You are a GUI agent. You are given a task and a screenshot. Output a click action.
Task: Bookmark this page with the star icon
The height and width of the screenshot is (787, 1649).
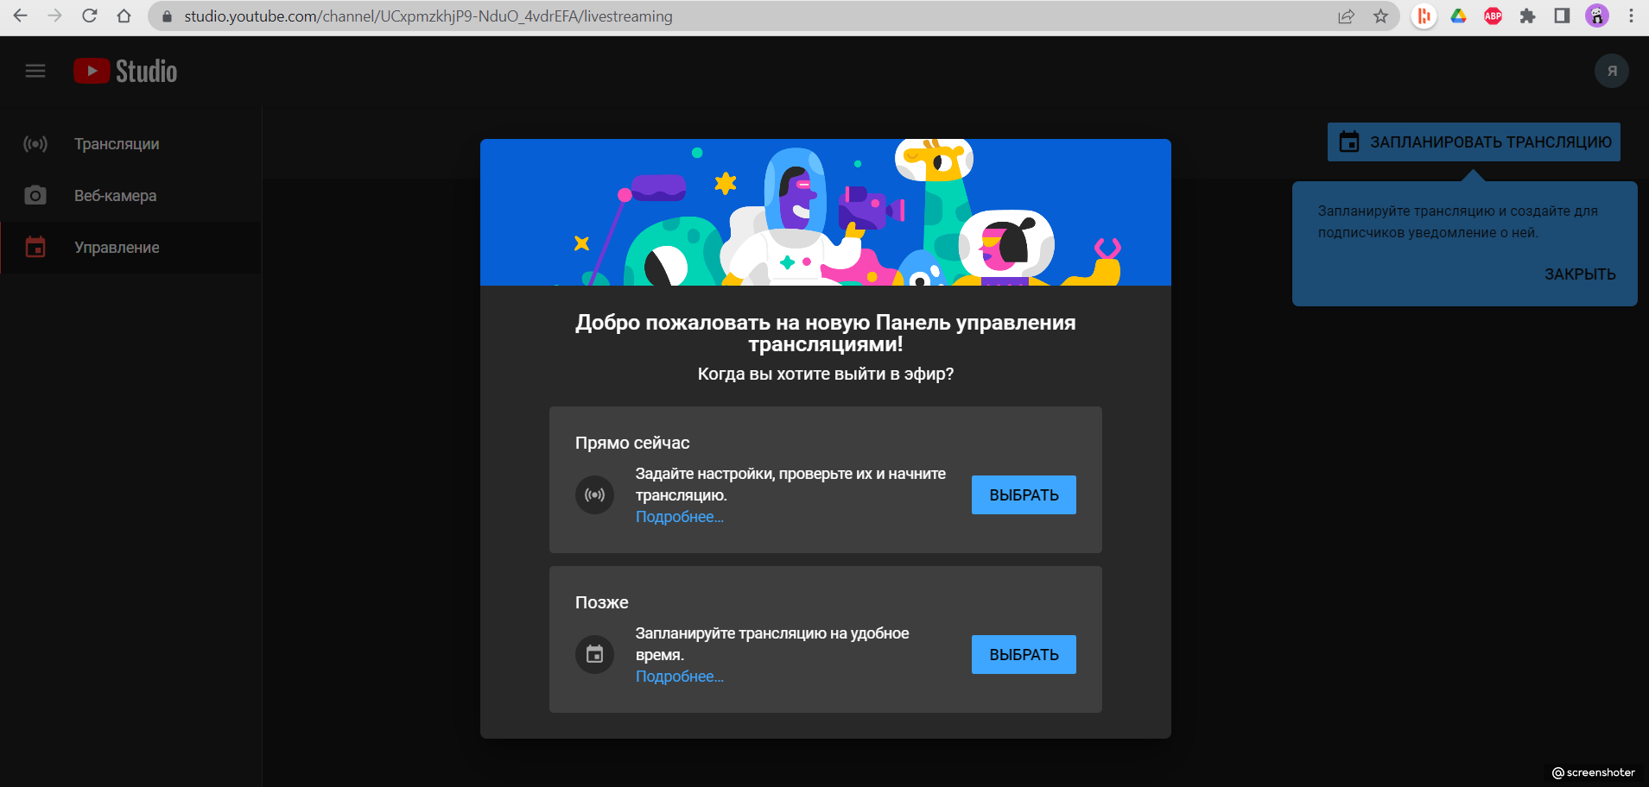pos(1380,16)
